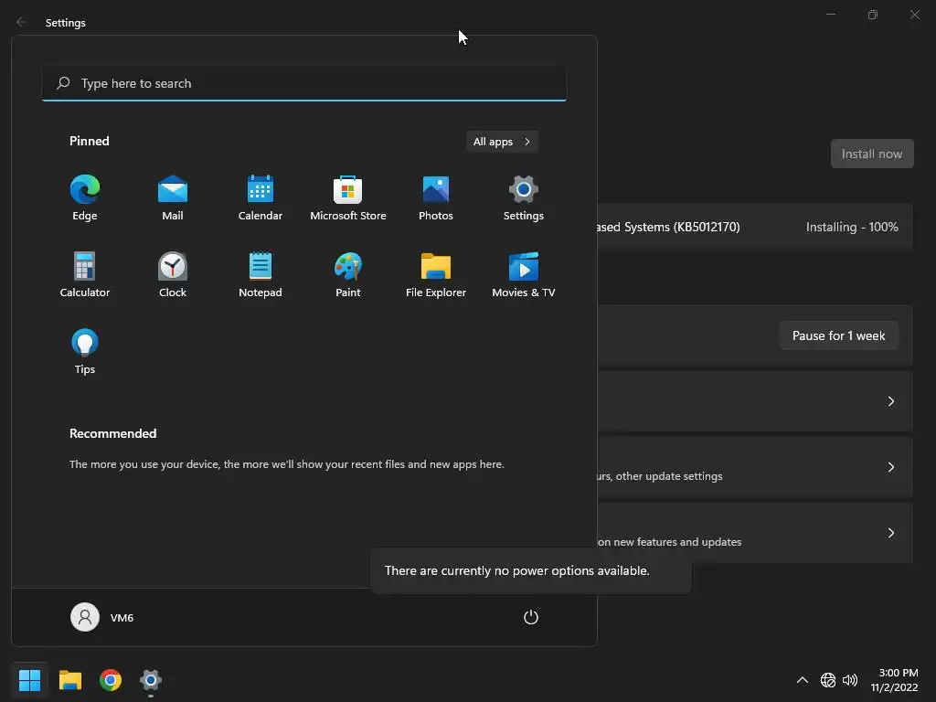This screenshot has height=702, width=936.
Task: Click the Start button on taskbar
Action: 29,680
